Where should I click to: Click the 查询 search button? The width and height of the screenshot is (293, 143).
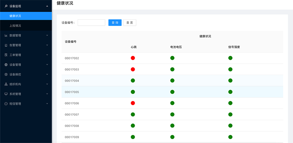coord(115,22)
